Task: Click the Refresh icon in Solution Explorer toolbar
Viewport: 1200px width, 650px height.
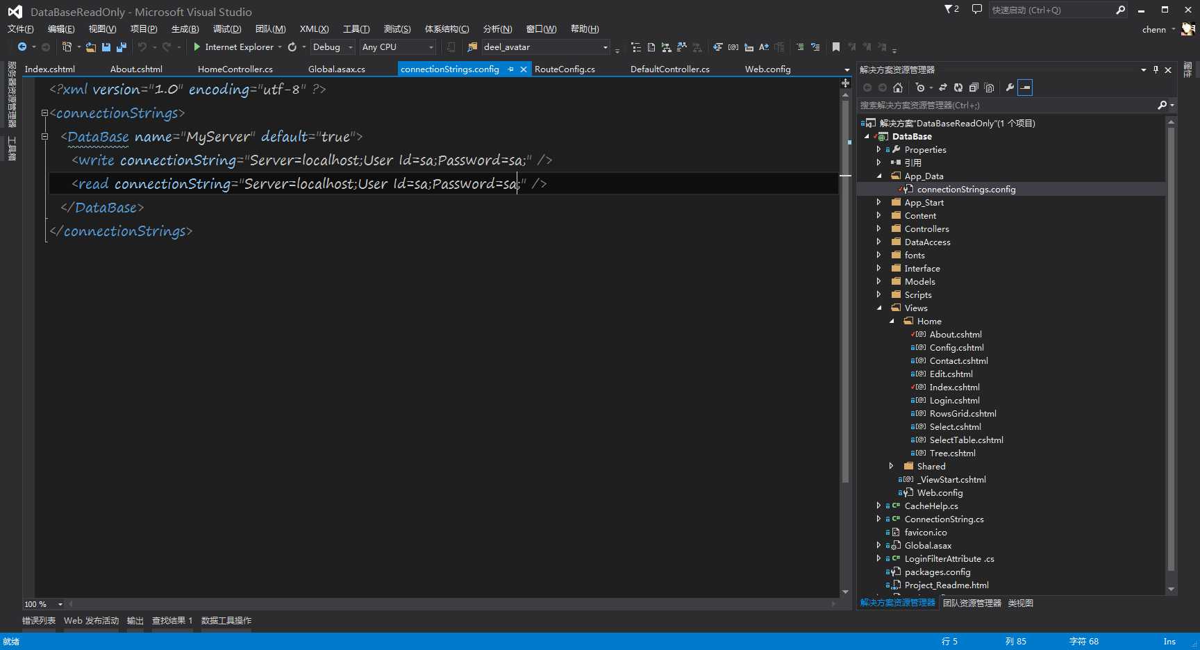Action: [958, 87]
